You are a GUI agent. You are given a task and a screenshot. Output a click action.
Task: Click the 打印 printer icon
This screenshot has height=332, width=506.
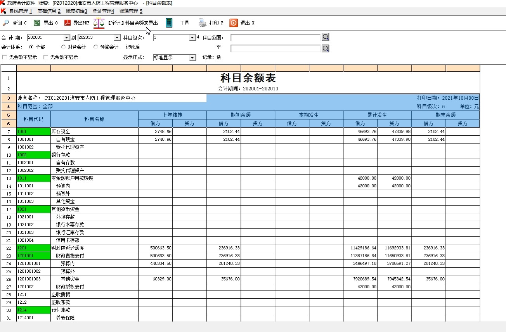click(x=203, y=23)
